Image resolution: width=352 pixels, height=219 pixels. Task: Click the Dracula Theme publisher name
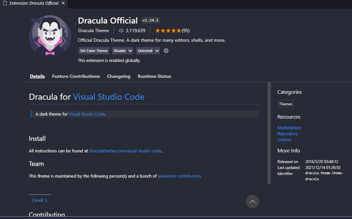(93, 30)
